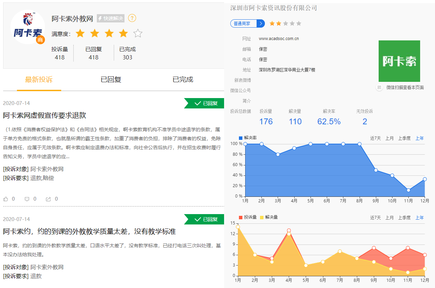Screen dimensions: 435x288
Task: Click 已回复 badge on 外教教学质量太差 complaint
Action: (204, 219)
